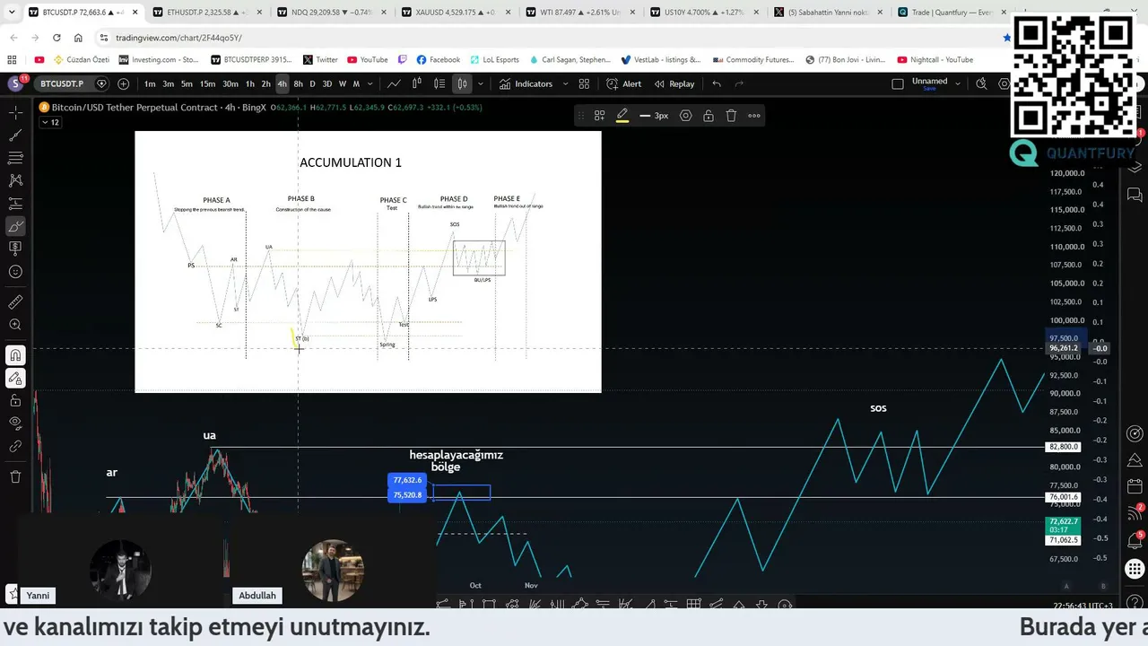
Task: Open the favorite indicators dropdown
Action: click(565, 83)
